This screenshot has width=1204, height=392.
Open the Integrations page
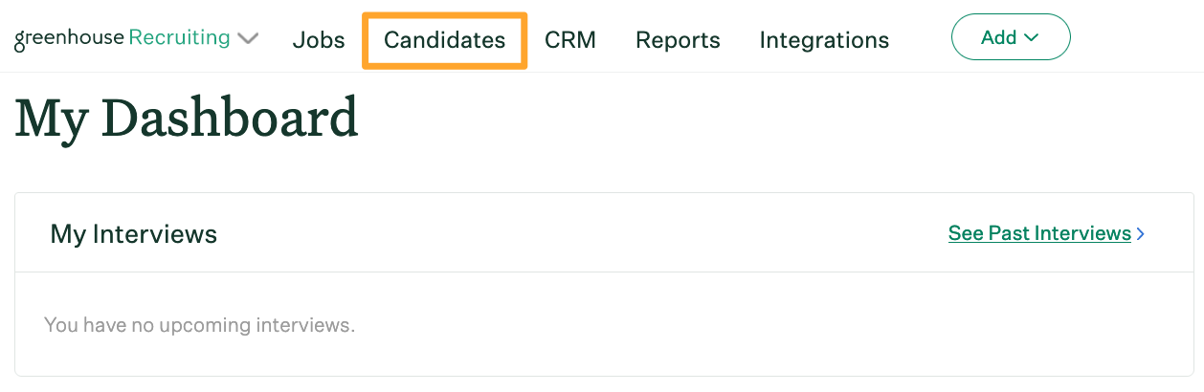824,40
